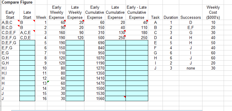The width and height of the screenshot is (232, 111).
Task: Select Early Weekly Expense value 160
Action: (x=57, y=33)
